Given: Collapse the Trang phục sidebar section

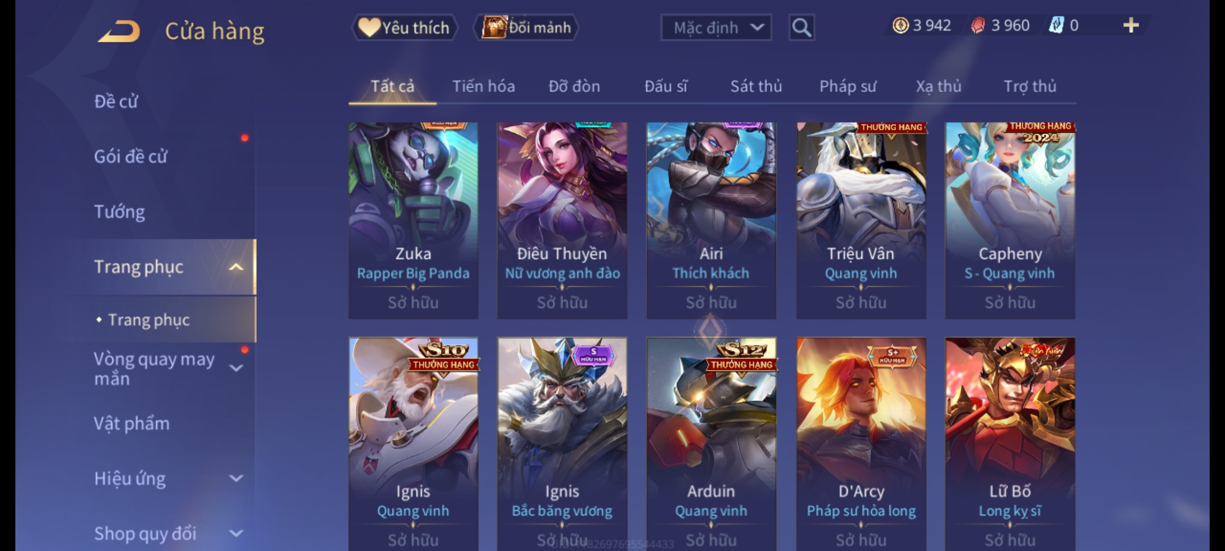Looking at the screenshot, I should [236, 267].
